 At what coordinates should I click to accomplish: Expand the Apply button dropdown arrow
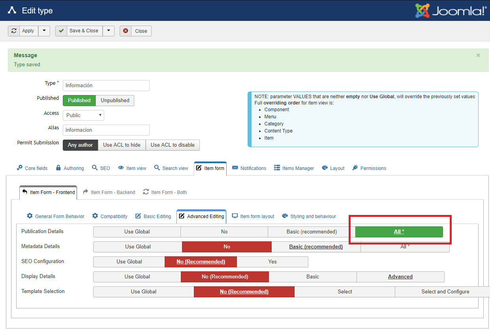44,31
